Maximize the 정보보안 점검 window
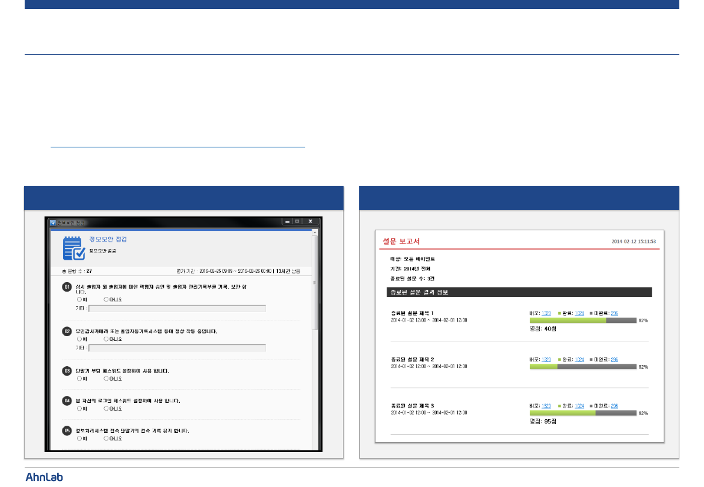Viewport: 704px width, 487px height. [297, 222]
